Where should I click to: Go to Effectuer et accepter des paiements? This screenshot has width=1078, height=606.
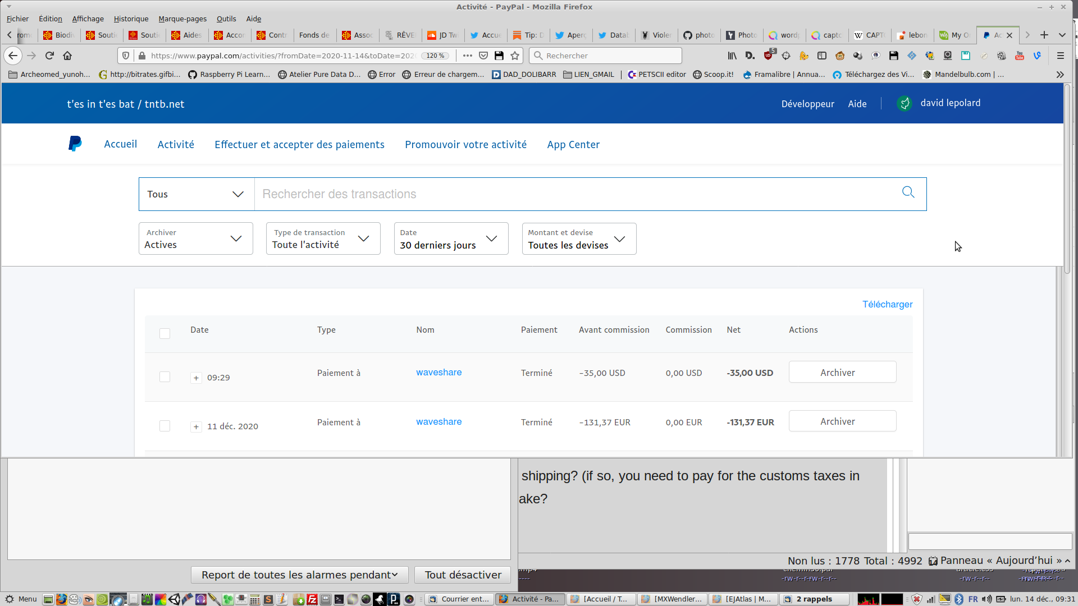coord(299,145)
